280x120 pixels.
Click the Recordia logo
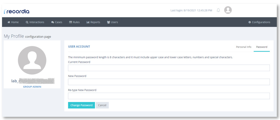pos(17,12)
